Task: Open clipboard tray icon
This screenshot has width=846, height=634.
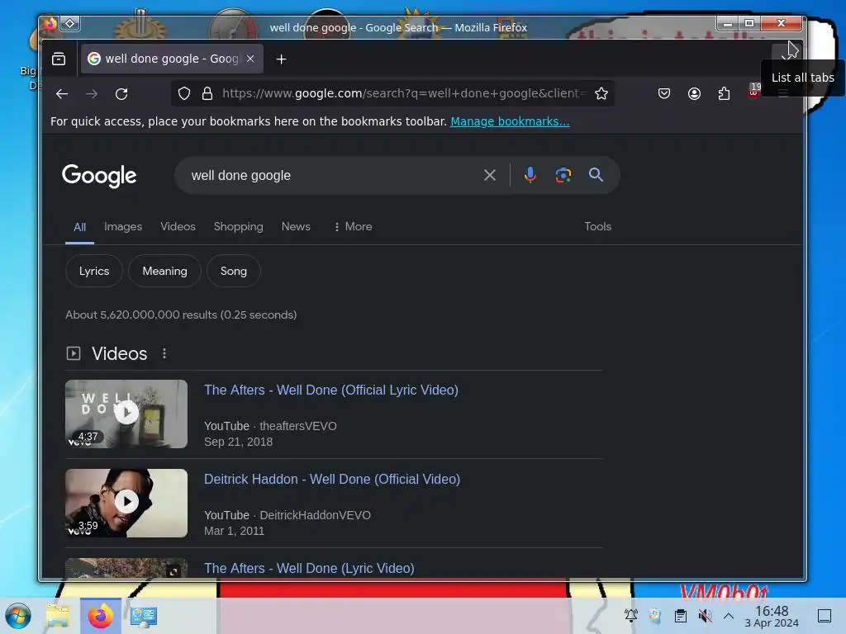Action: (681, 615)
